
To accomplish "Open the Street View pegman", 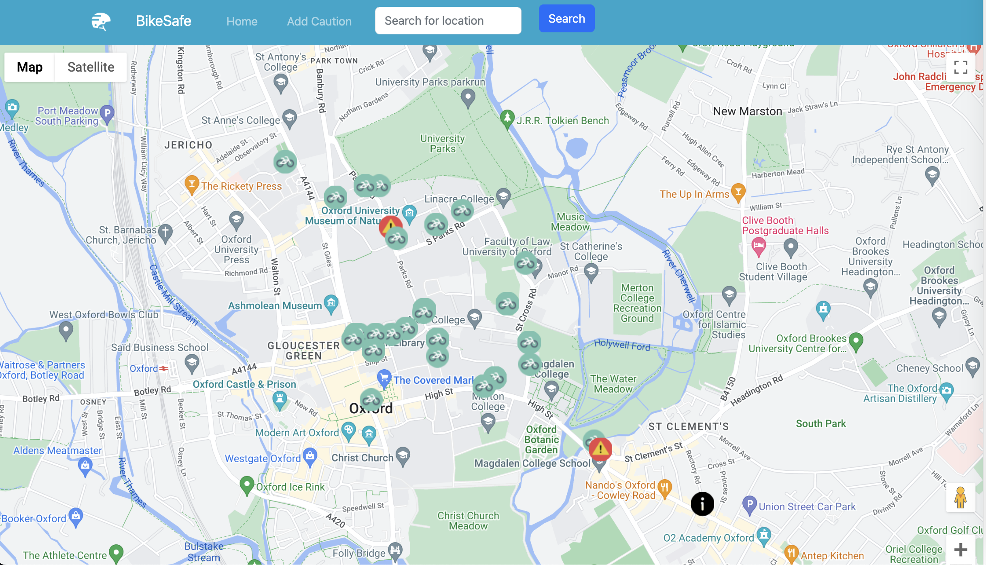I will [x=960, y=497].
